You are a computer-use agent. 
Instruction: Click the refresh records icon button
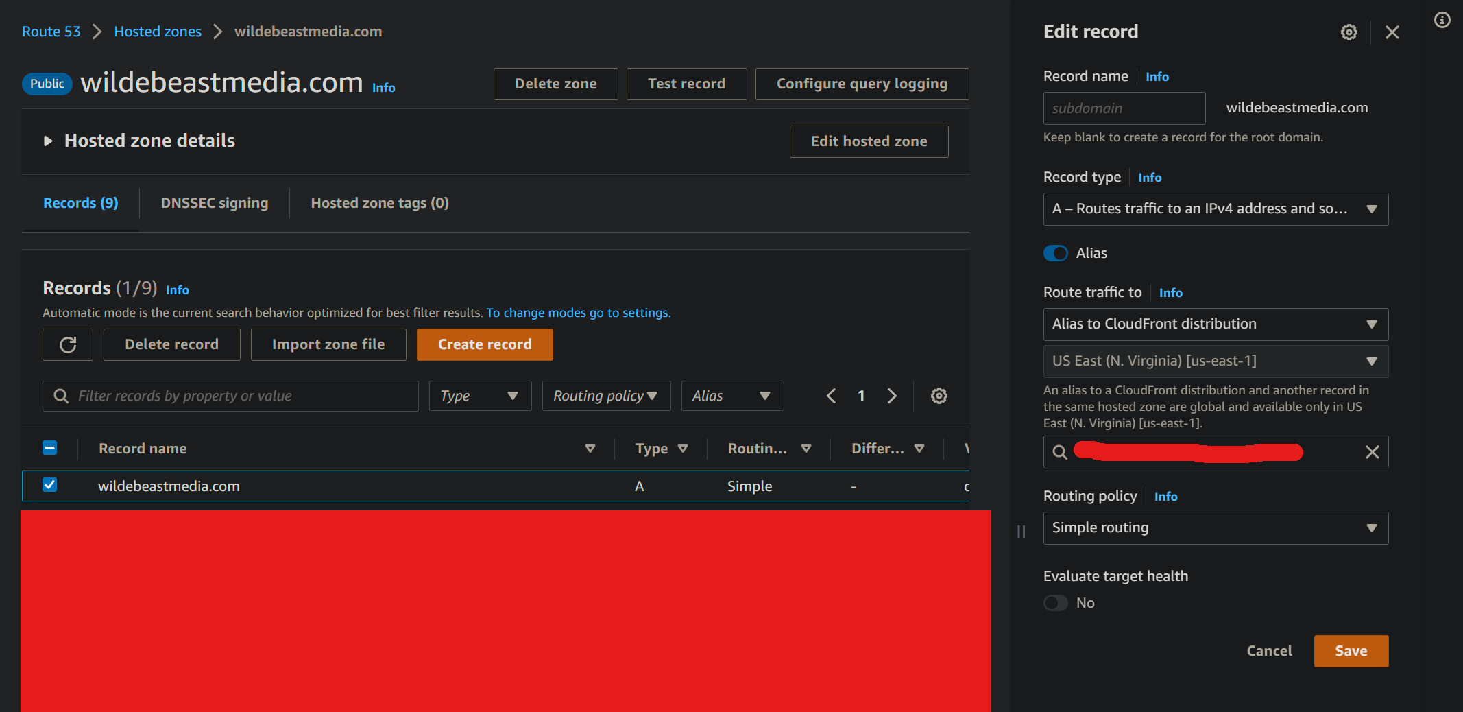67,344
